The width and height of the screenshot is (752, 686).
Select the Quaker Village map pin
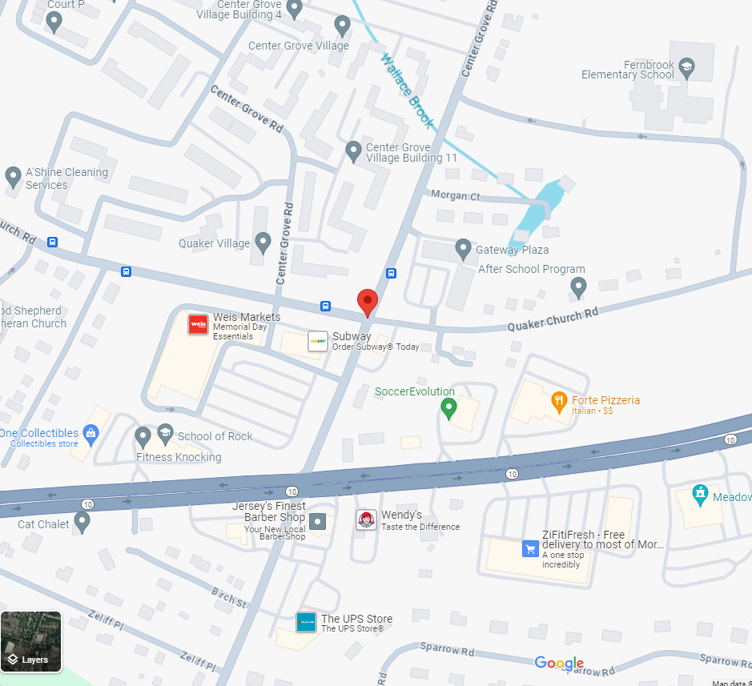263,243
